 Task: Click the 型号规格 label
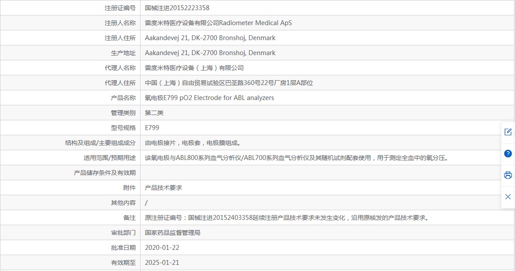click(123, 128)
